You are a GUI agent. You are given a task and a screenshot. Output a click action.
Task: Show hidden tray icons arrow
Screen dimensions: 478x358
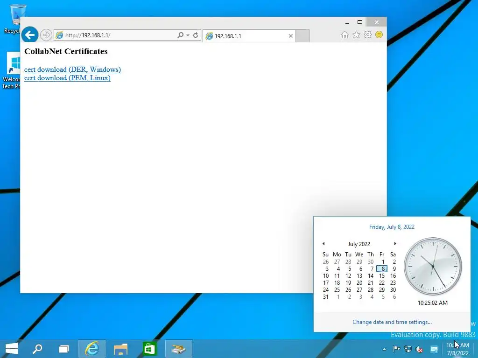384,349
